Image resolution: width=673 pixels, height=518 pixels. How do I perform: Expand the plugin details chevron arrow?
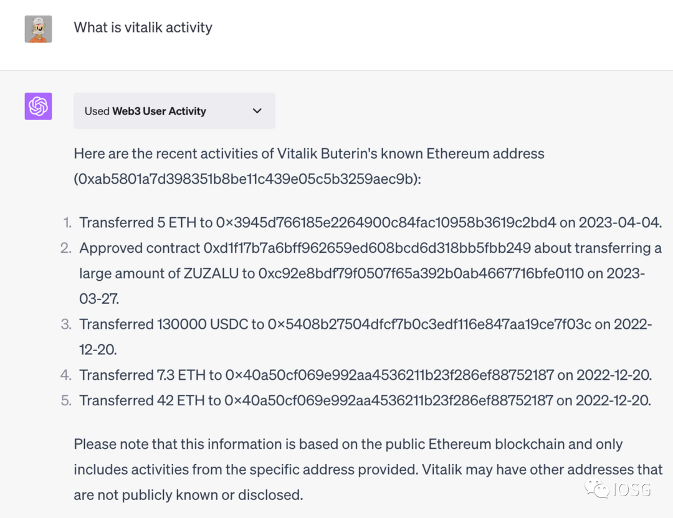click(257, 111)
